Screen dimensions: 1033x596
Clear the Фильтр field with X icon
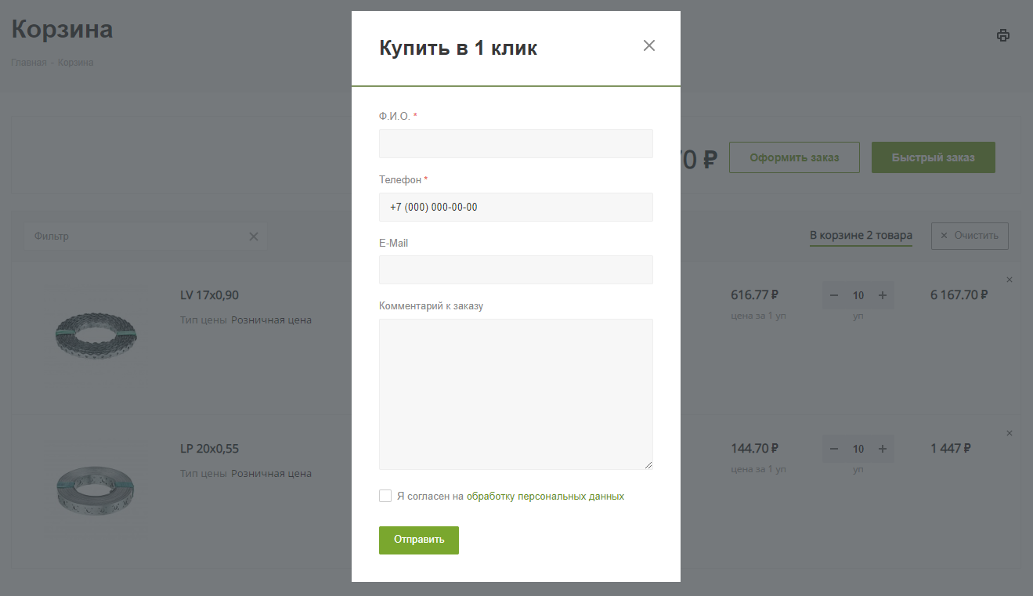(254, 237)
